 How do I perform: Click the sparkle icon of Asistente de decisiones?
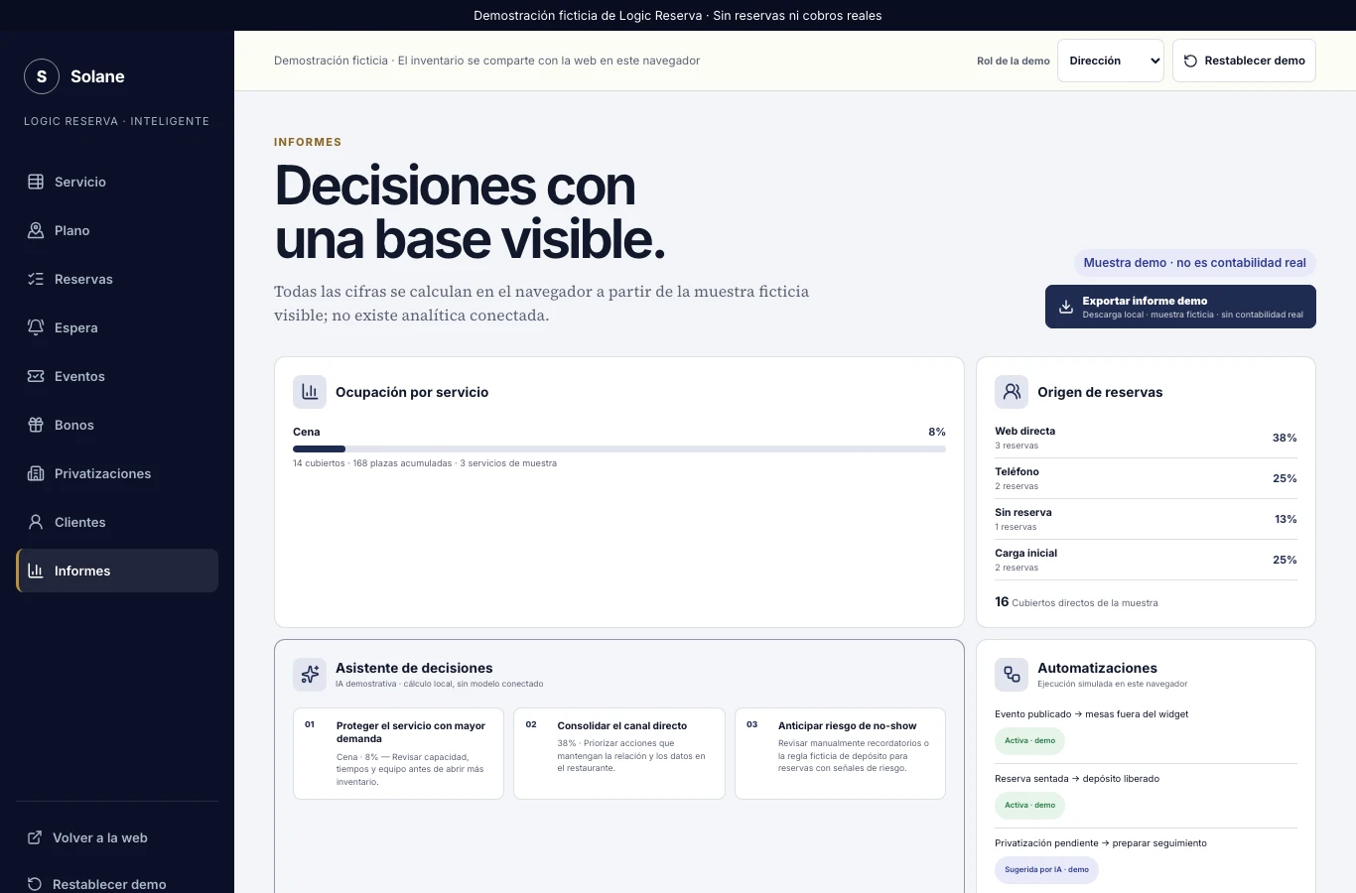[310, 675]
